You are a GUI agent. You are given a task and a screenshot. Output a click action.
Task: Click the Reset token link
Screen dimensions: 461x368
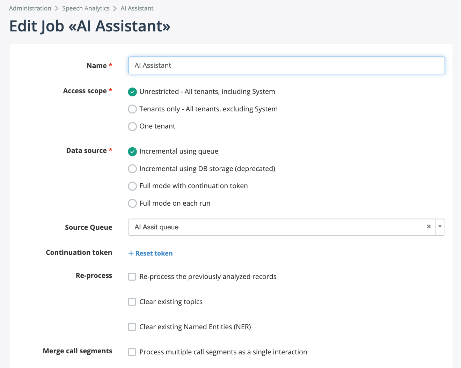(x=154, y=253)
